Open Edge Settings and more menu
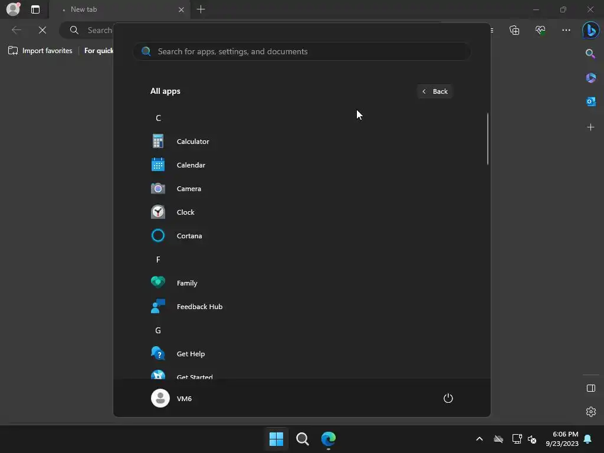The image size is (604, 453). pyautogui.click(x=566, y=30)
